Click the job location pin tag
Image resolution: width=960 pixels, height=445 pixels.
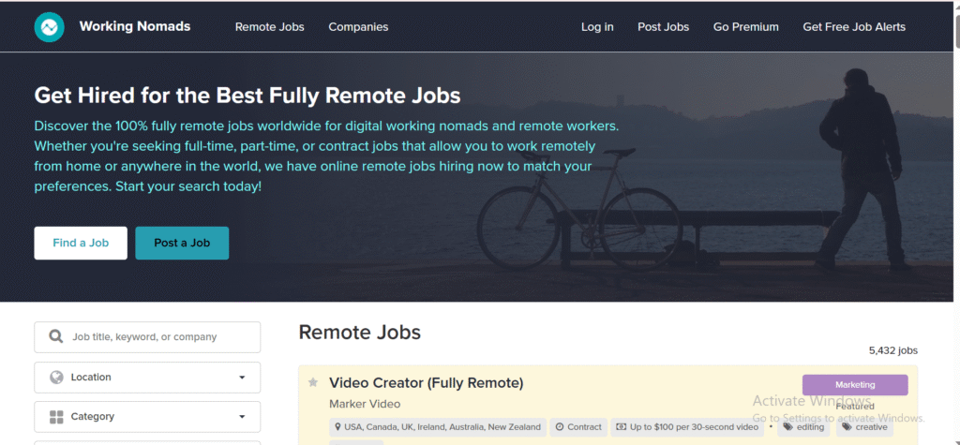point(438,427)
